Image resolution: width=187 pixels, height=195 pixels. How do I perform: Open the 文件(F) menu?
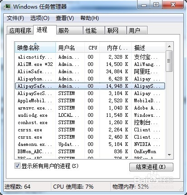pyautogui.click(x=15, y=18)
